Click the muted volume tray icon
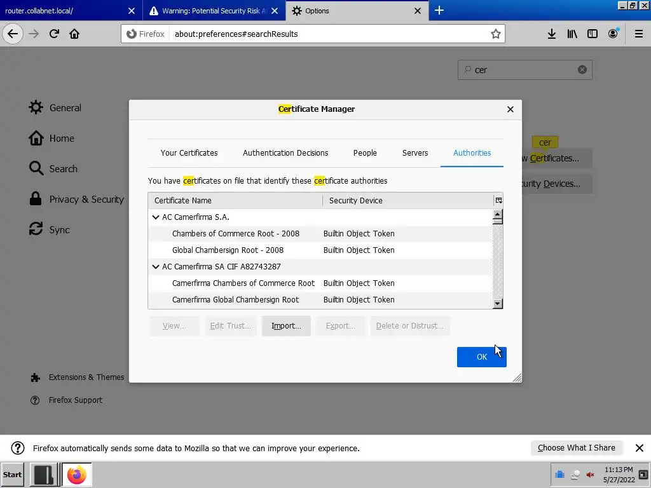The height and width of the screenshot is (488, 651). [590, 475]
